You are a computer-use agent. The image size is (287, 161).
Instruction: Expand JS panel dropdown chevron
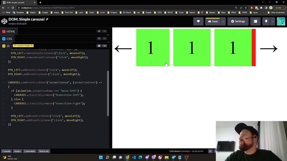104,46
